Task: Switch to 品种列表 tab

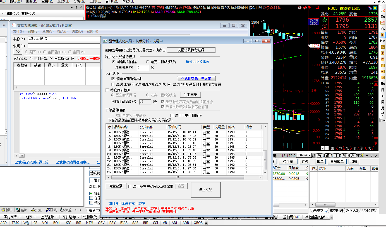Action: (x=368, y=211)
